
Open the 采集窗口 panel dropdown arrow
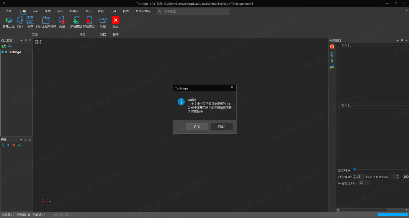point(397,41)
